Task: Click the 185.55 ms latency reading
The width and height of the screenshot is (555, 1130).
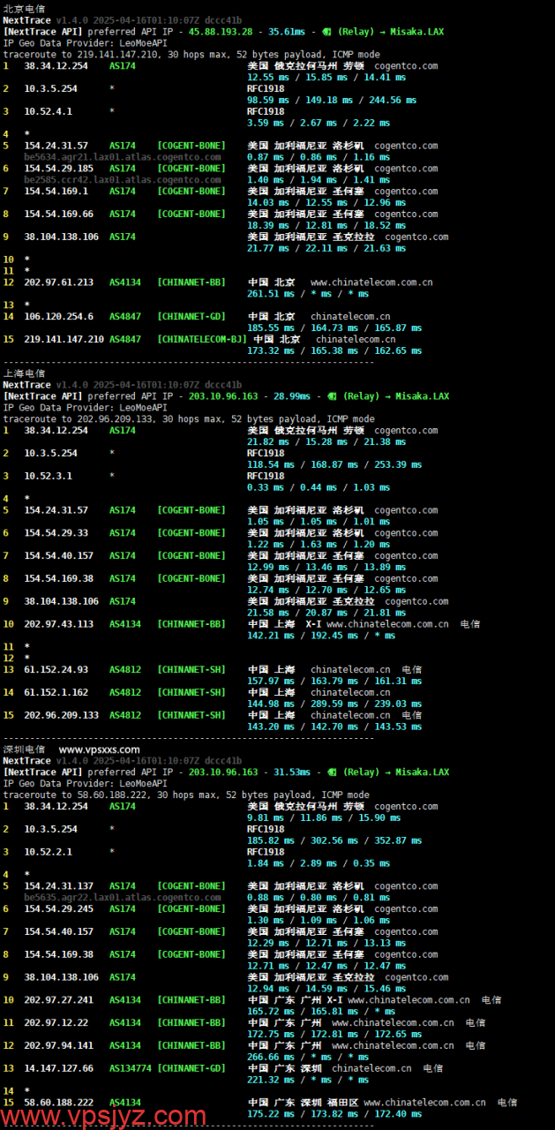Action: pyautogui.click(x=270, y=328)
